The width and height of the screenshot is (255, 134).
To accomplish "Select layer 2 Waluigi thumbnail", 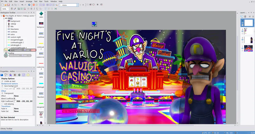I will tap(248, 40).
